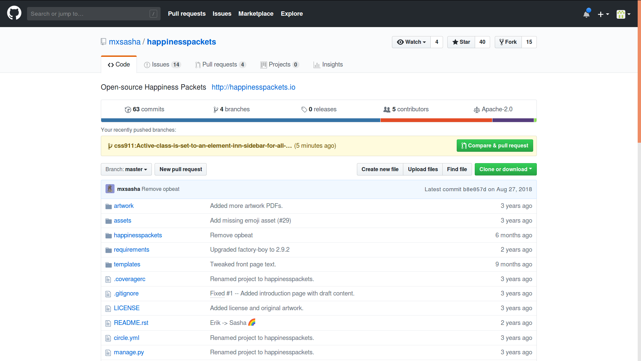641x361 pixels.
Task: Open the happinesspackets.io website link
Action: point(253,87)
